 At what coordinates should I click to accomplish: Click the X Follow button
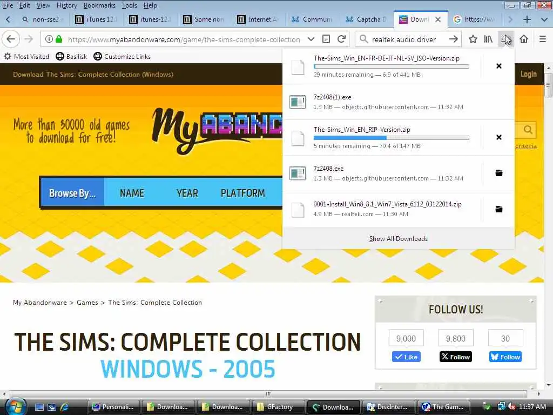(456, 357)
